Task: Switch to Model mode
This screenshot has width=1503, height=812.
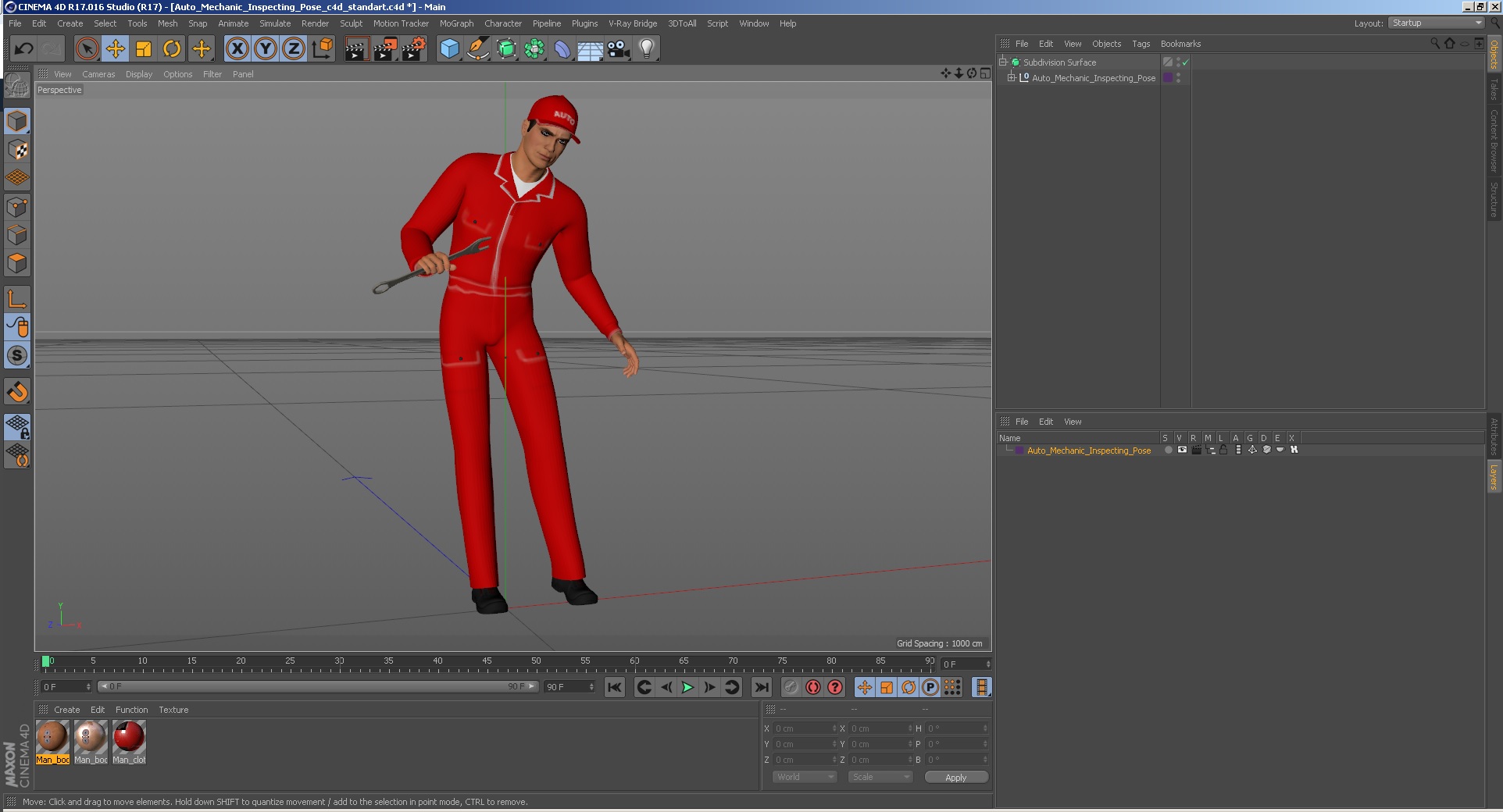Action: 17,121
